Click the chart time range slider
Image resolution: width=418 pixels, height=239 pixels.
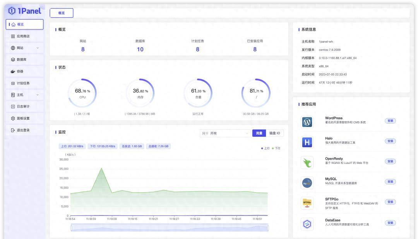point(170,228)
